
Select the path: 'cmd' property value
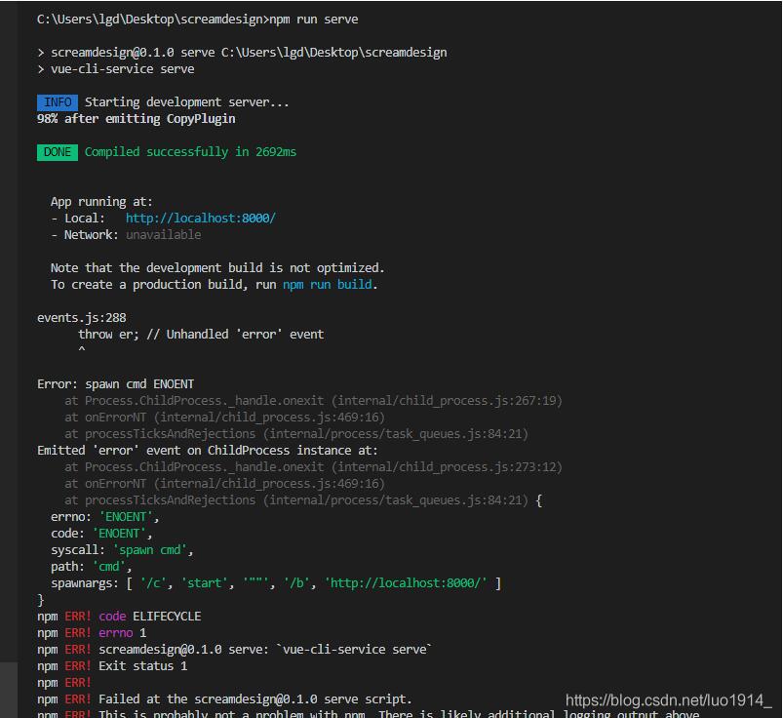[x=109, y=566]
